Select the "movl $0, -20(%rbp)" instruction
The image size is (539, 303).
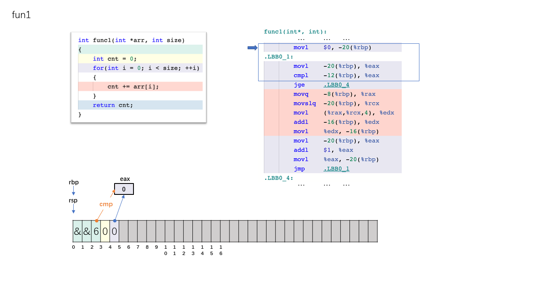pos(333,48)
